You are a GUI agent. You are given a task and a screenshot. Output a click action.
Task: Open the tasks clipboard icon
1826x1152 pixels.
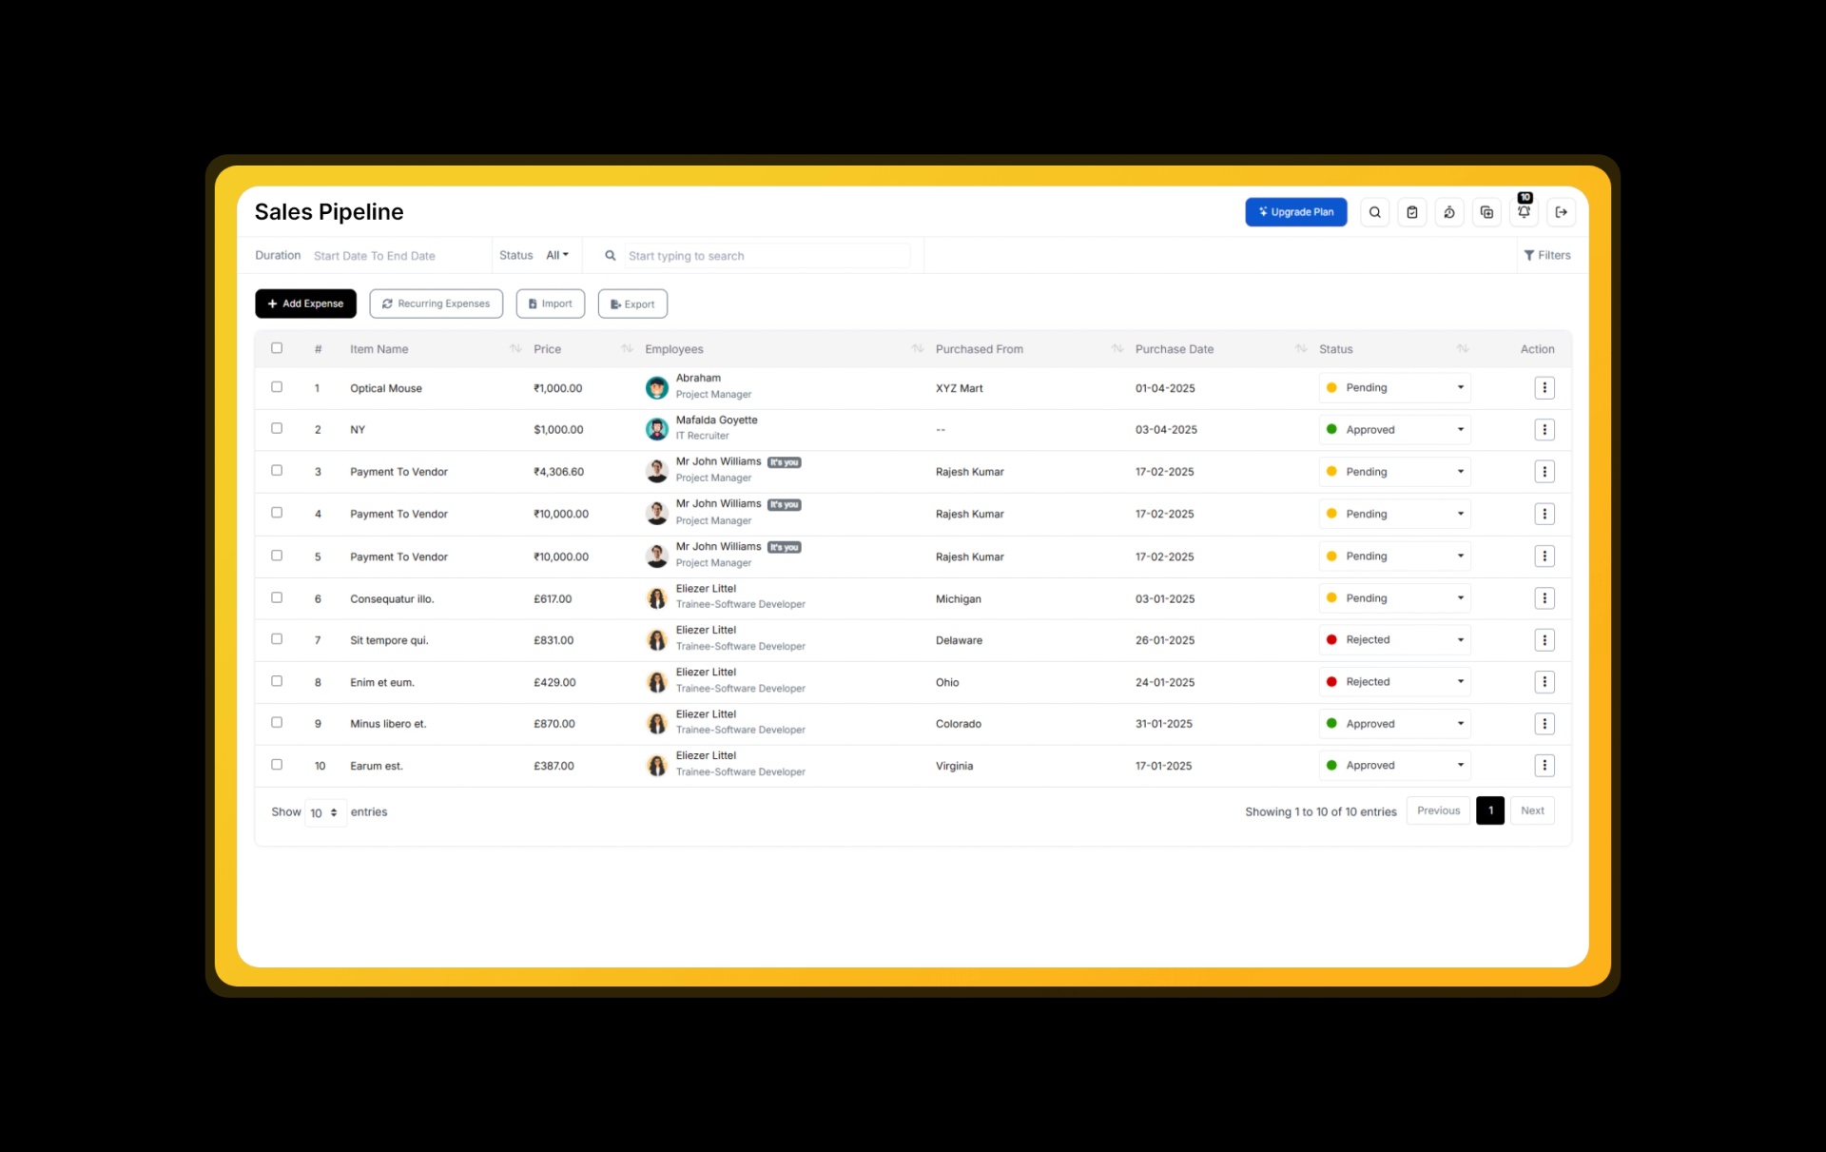coord(1412,212)
